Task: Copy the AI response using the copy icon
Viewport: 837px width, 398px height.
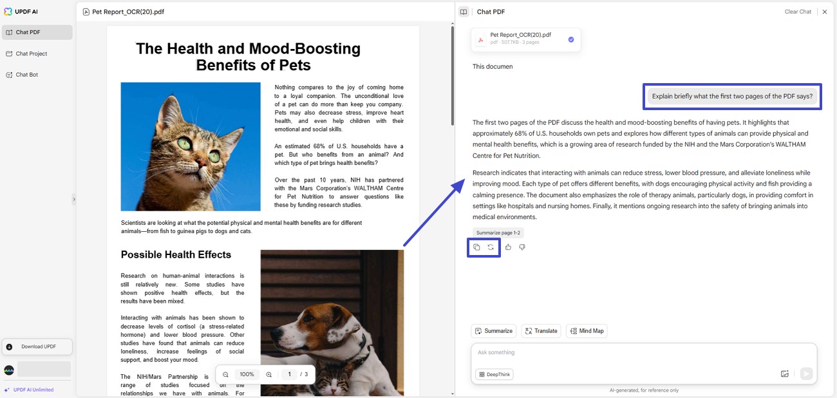Action: 476,247
